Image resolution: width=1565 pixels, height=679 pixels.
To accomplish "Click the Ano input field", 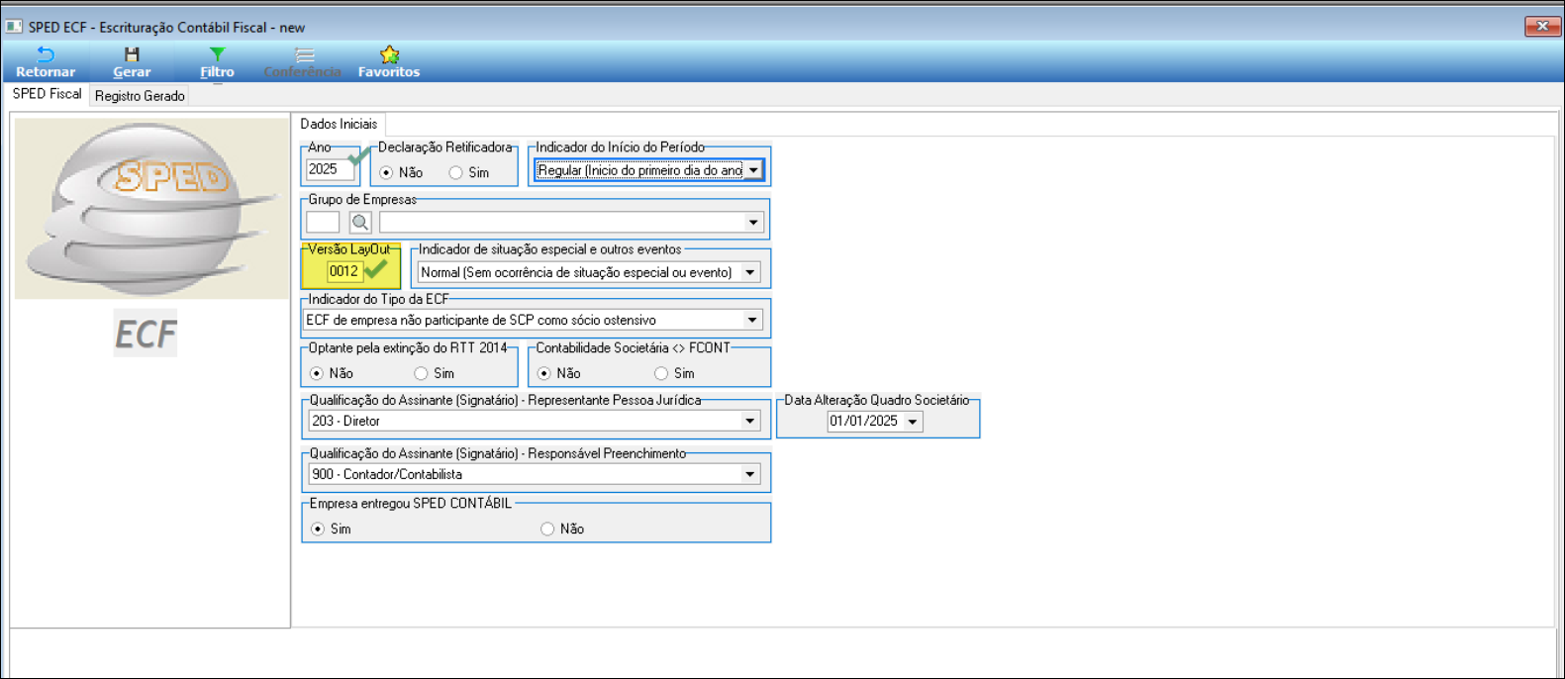I will pos(328,170).
